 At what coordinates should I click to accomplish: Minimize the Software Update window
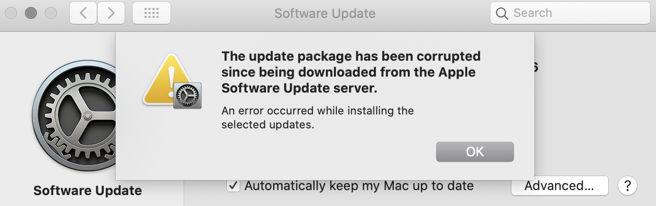point(31,13)
